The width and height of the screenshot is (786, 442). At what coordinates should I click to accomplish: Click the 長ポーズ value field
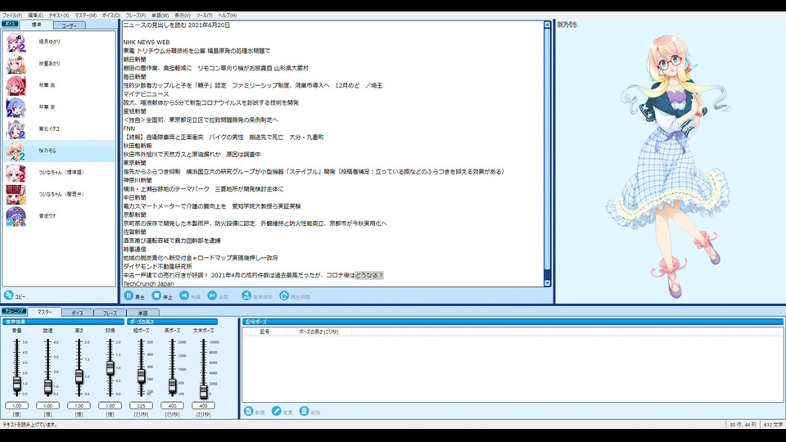[173, 405]
